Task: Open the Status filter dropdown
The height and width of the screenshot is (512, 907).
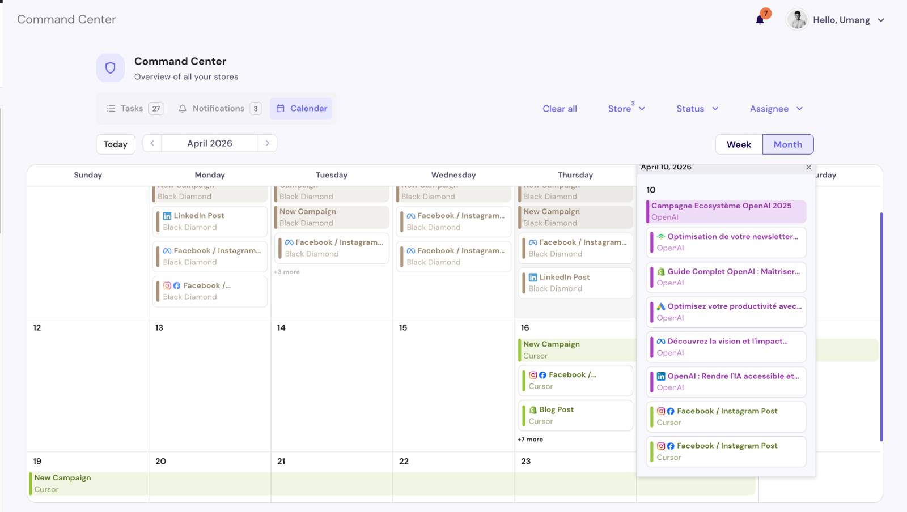Action: tap(697, 109)
